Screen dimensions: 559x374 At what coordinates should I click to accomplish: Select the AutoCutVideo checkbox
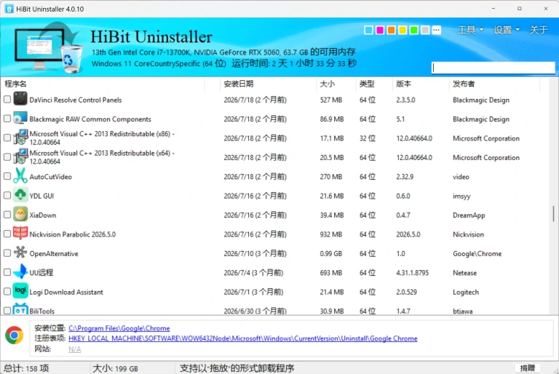pyautogui.click(x=7, y=176)
